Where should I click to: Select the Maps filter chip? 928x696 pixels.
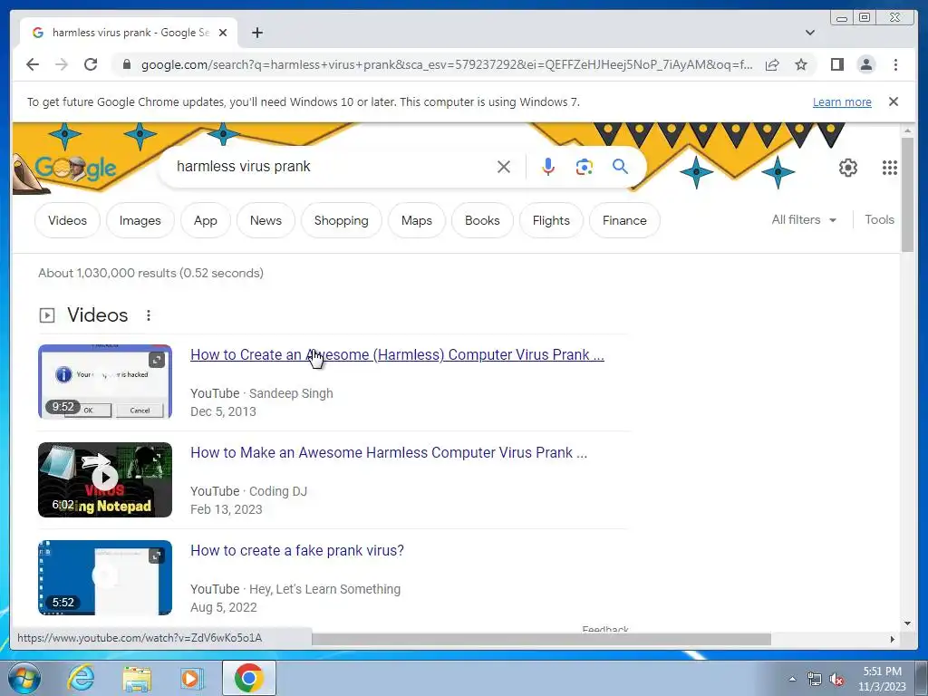click(x=417, y=220)
